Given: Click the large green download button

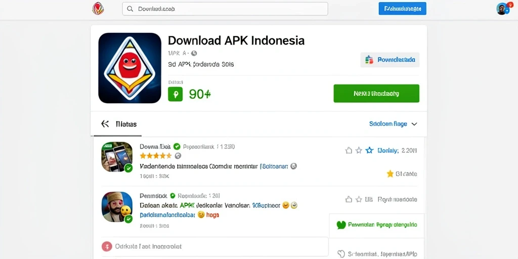Looking at the screenshot, I should pos(376,94).
